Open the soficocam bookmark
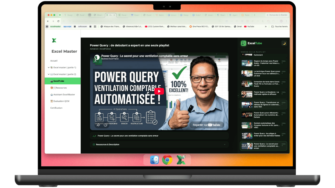This screenshot has width=335, height=188. 83,26
